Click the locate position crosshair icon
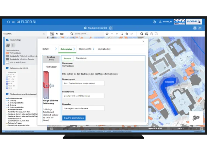Image resolution: width=207 pixels, height=155 pixels. 107,34
